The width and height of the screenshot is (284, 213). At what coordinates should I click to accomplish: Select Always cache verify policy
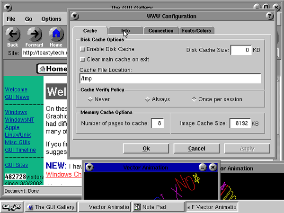click(147, 99)
